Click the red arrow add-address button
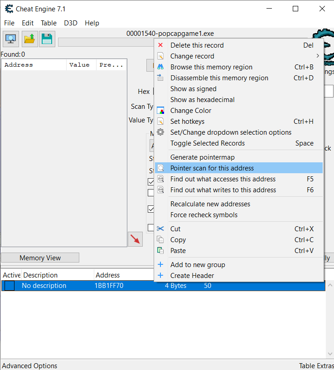334x370 pixels. [135, 239]
